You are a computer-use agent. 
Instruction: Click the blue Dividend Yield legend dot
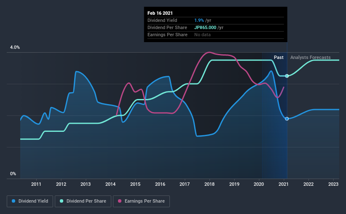tap(13, 201)
